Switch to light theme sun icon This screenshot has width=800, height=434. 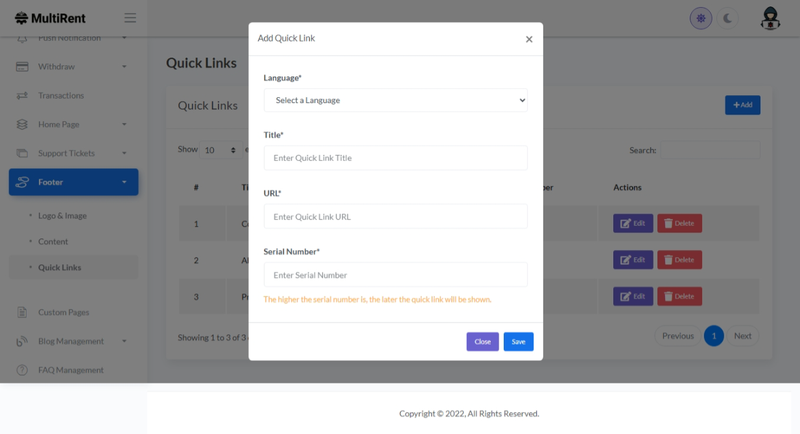pyautogui.click(x=701, y=19)
